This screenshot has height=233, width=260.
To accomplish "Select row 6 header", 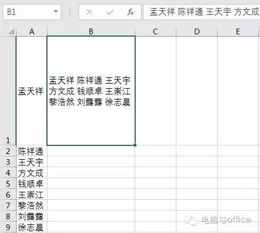I will 8,195.
